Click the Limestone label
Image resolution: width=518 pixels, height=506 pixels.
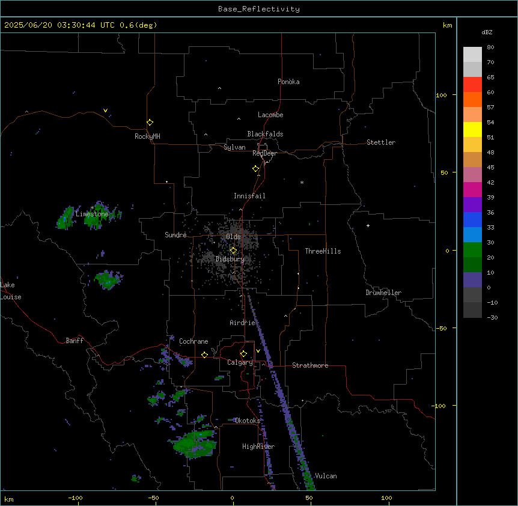tap(92, 214)
